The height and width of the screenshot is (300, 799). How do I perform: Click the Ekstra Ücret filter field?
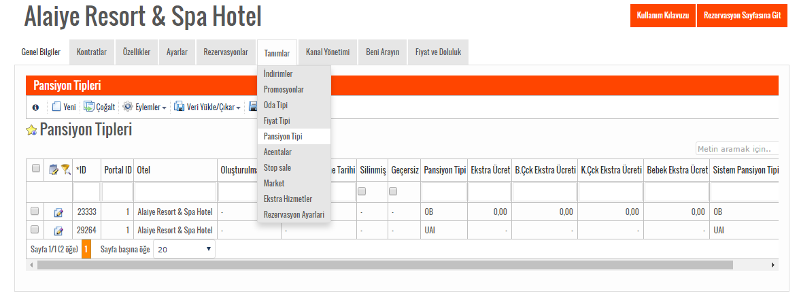490,192
